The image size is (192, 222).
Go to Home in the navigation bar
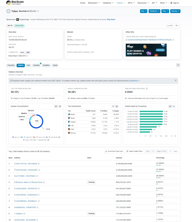83,3
